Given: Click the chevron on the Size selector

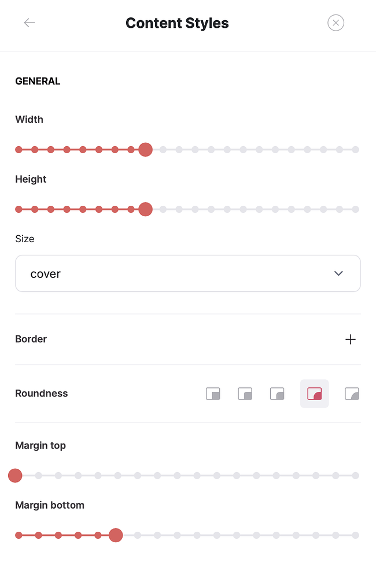Looking at the screenshot, I should (338, 273).
